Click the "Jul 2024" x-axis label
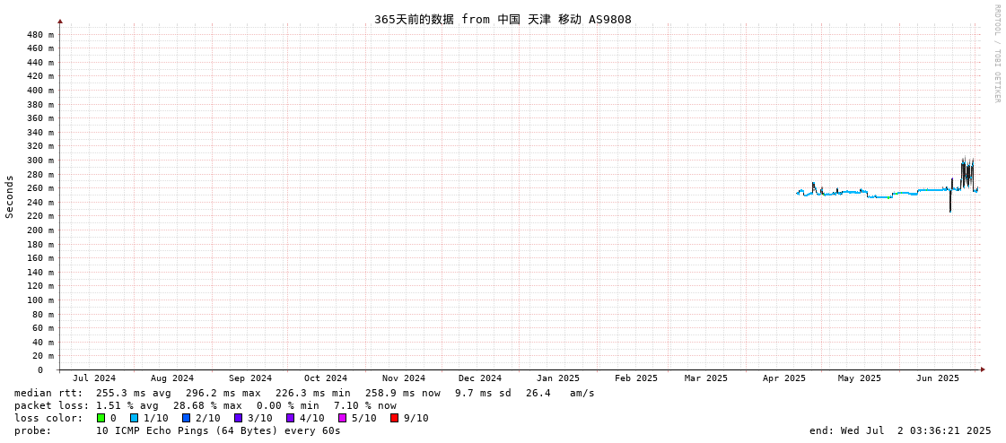This screenshot has width=1006, height=443. tap(94, 378)
